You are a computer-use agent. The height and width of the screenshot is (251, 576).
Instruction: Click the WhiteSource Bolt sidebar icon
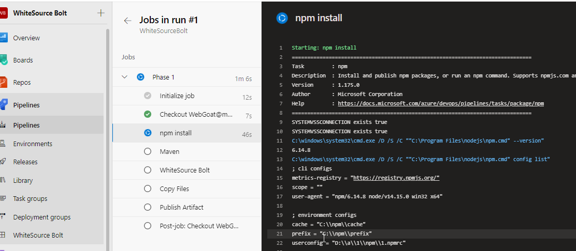point(3,235)
